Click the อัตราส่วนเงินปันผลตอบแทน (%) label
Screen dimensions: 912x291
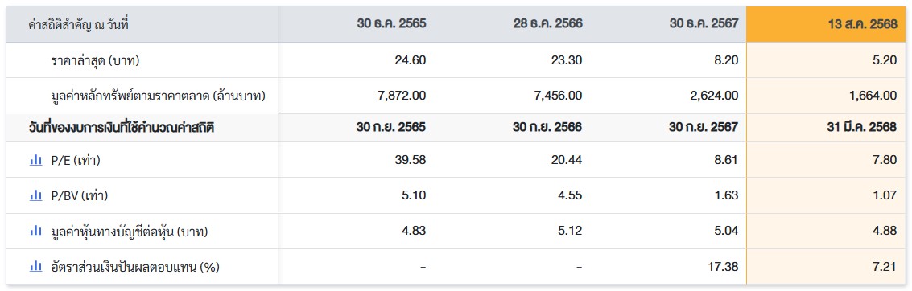tap(135, 267)
